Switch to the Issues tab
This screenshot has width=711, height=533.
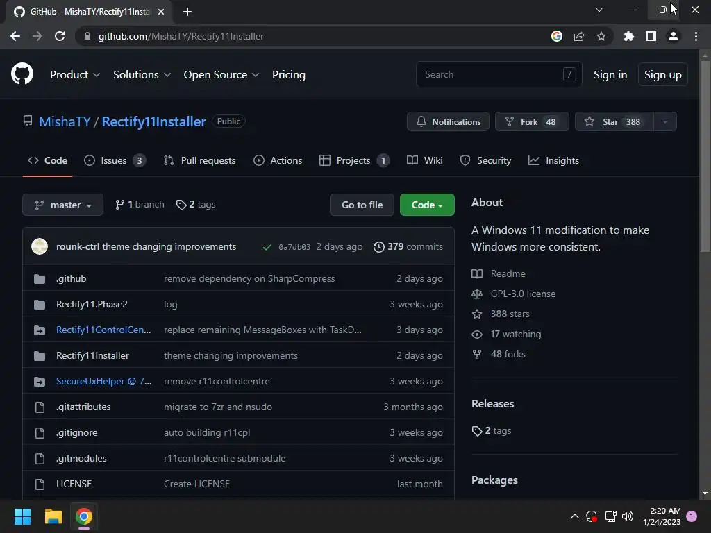(115, 160)
